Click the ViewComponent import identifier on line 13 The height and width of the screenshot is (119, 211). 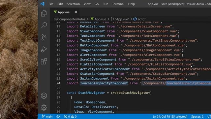[92, 31]
